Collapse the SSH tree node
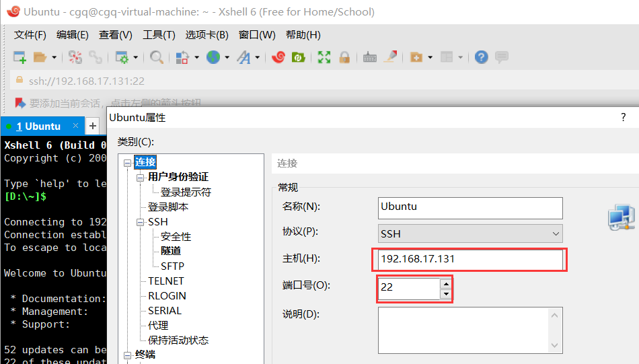 click(140, 223)
